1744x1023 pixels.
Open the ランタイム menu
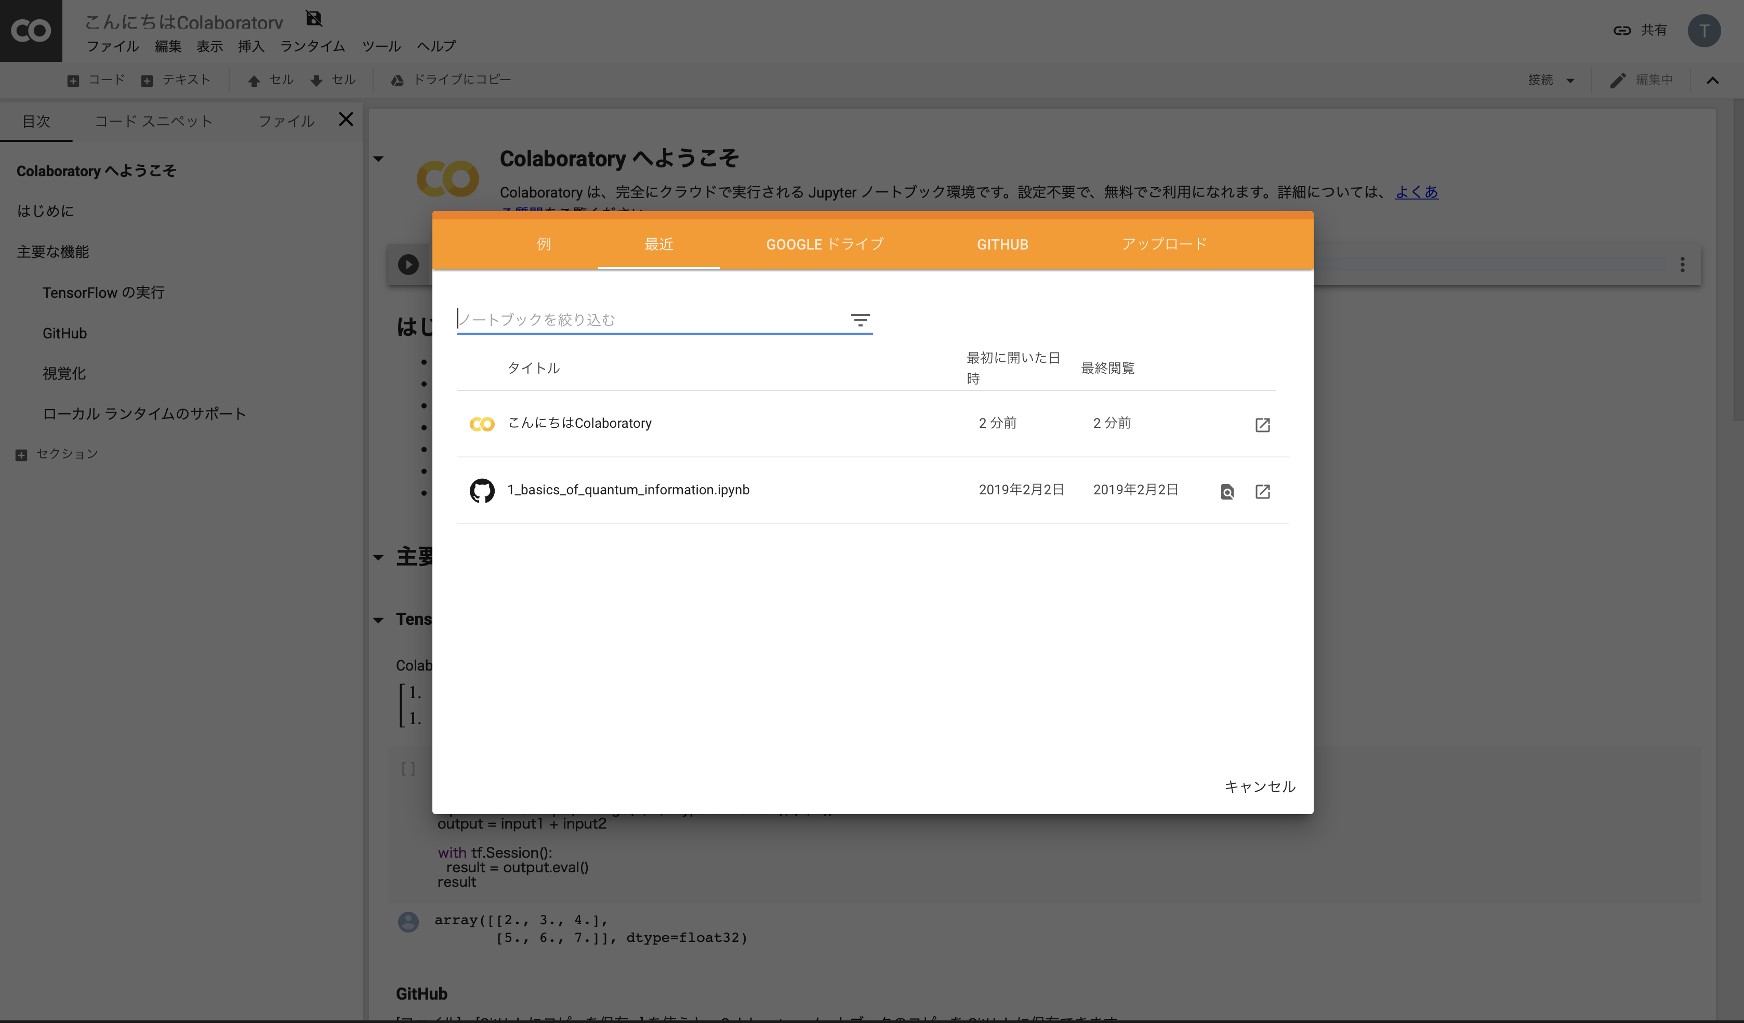312,46
